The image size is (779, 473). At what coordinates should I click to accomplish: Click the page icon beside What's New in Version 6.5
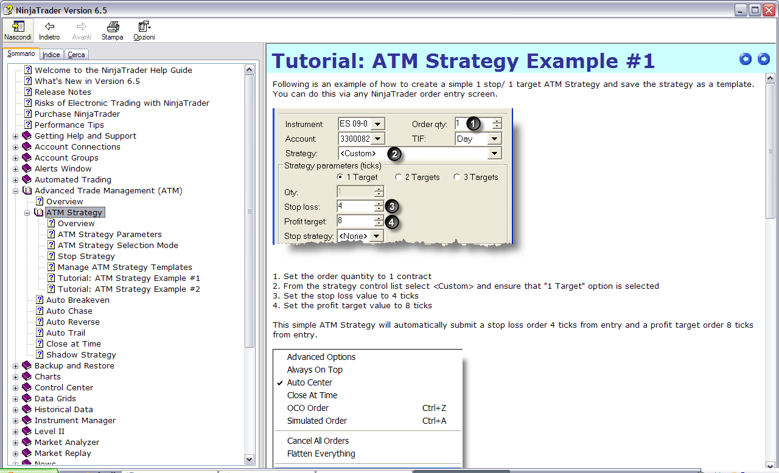28,81
